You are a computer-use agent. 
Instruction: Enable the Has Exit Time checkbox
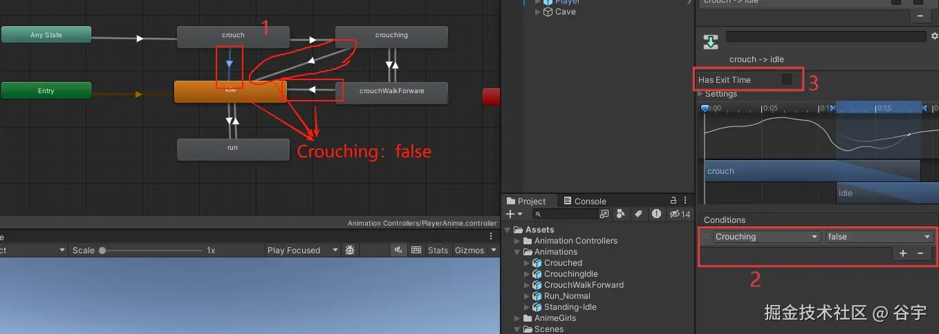[x=786, y=79]
